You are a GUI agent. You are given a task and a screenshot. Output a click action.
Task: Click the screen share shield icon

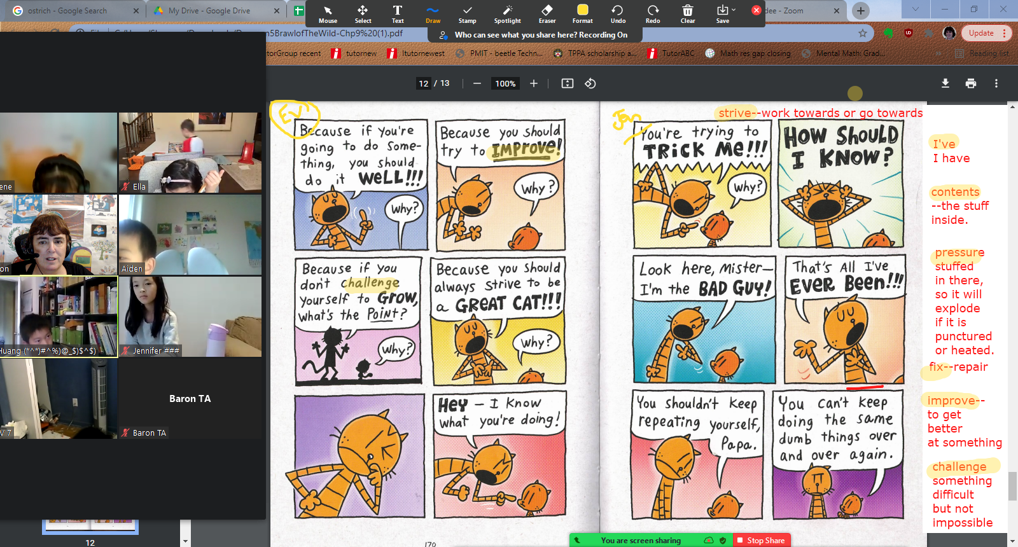click(723, 540)
